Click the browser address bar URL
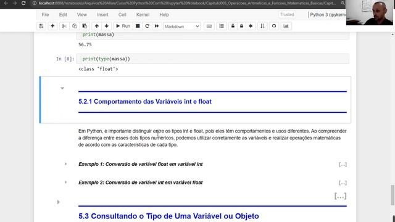The image size is (395, 222). 187,3
